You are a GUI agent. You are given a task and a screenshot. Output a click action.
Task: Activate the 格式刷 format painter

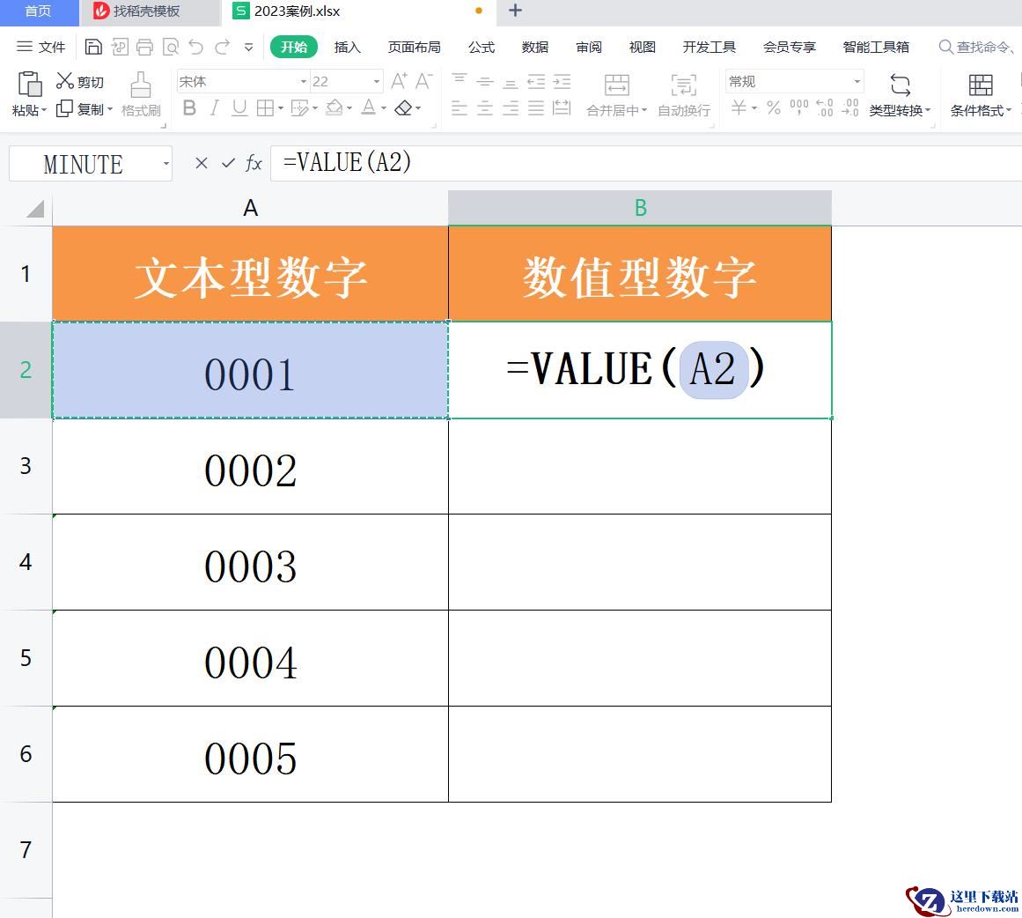tap(141, 94)
